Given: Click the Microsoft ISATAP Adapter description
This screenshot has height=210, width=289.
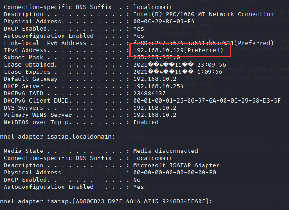Looking at the screenshot, I should click(x=176, y=165).
